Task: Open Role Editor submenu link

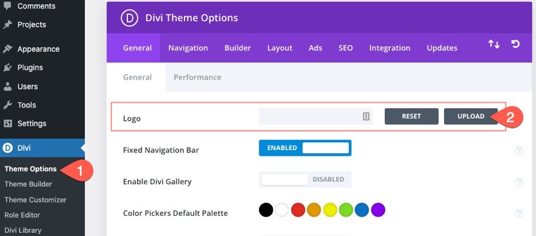Action: coord(22,215)
